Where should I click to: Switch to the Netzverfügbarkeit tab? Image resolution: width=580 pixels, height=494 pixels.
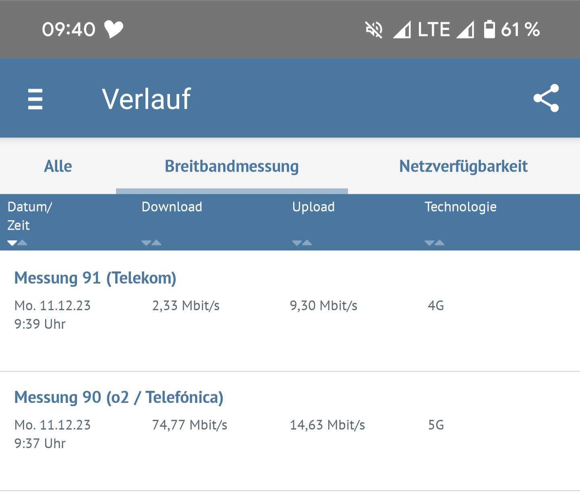coord(463,166)
